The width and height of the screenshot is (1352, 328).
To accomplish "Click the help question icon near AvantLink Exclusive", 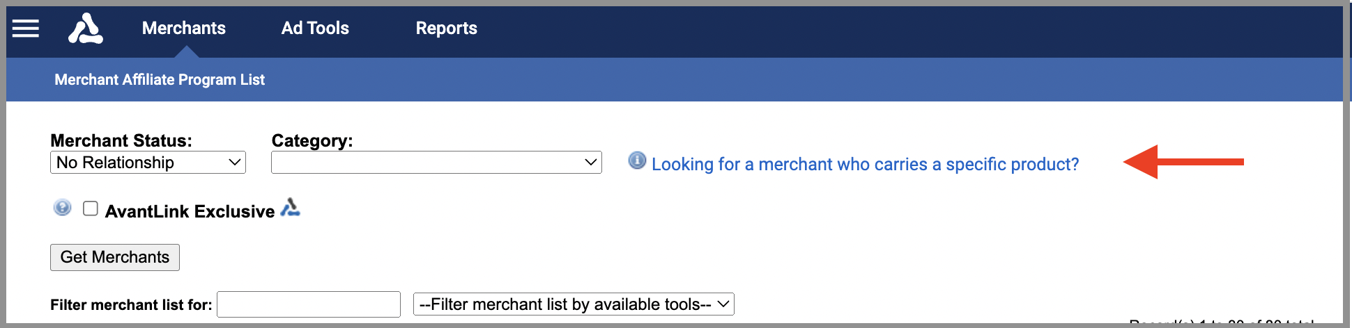I will click(62, 208).
